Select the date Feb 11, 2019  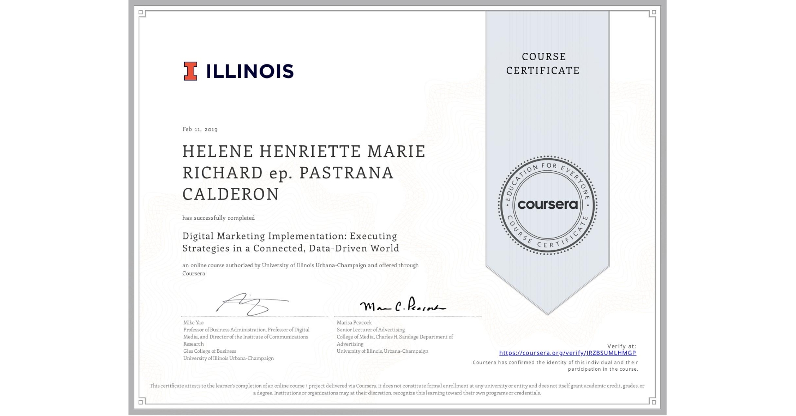click(x=200, y=129)
